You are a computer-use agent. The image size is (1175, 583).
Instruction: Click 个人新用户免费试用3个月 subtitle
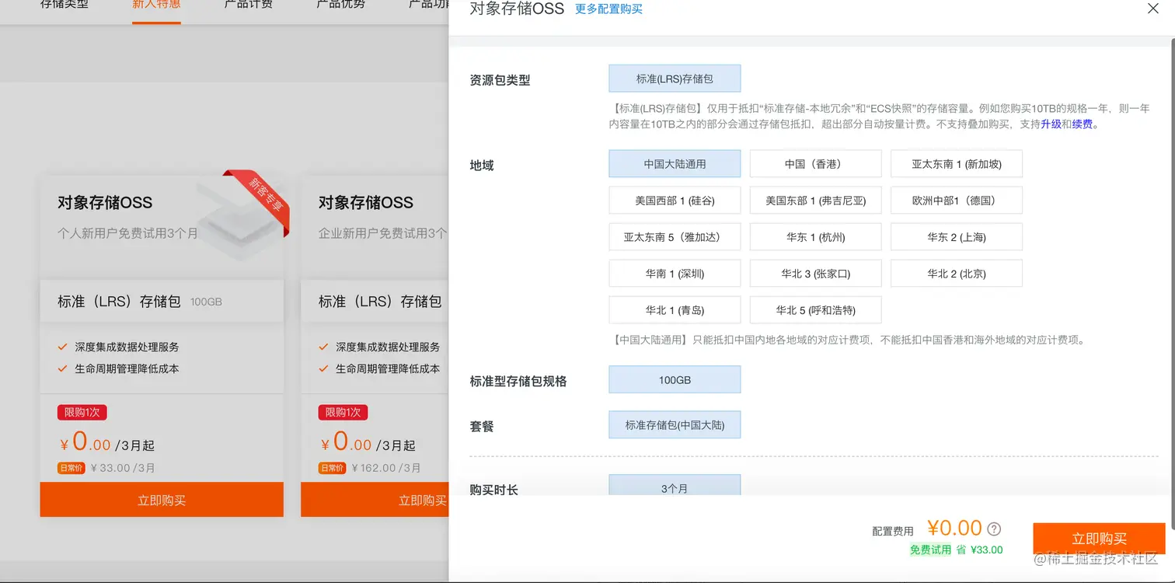tap(127, 233)
